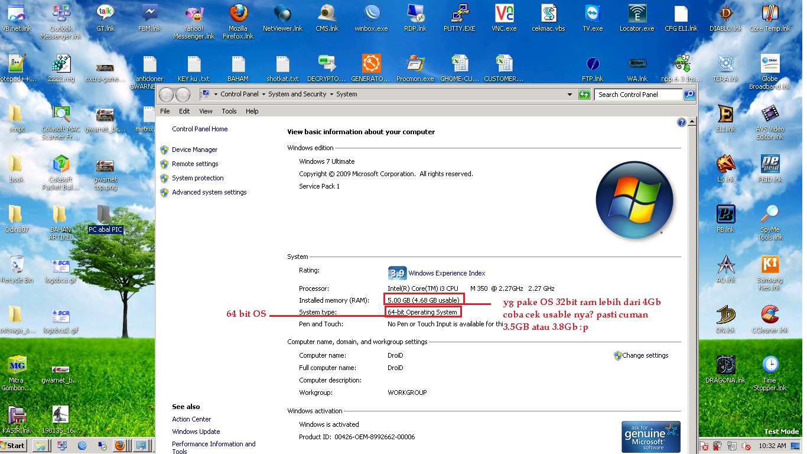Open AVS Video Editor.lnk shortcut
Screen dimensions: 807x454
(770, 122)
